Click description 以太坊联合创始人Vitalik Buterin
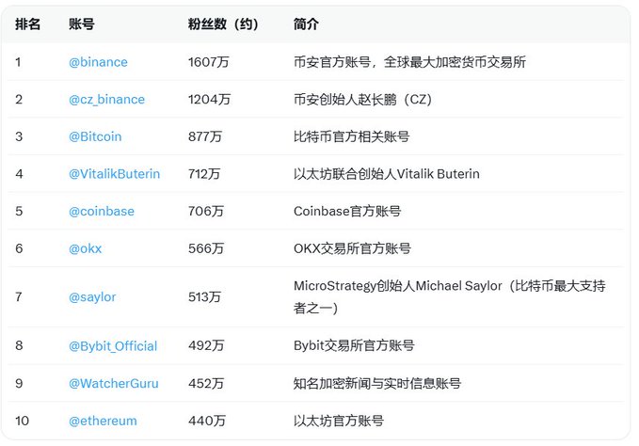639x446 pixels. coord(387,174)
